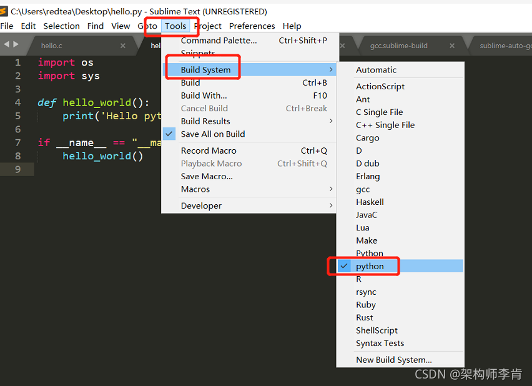This screenshot has height=386, width=532.
Task: Click the 'def hello_world():' code line
Action: 93,102
